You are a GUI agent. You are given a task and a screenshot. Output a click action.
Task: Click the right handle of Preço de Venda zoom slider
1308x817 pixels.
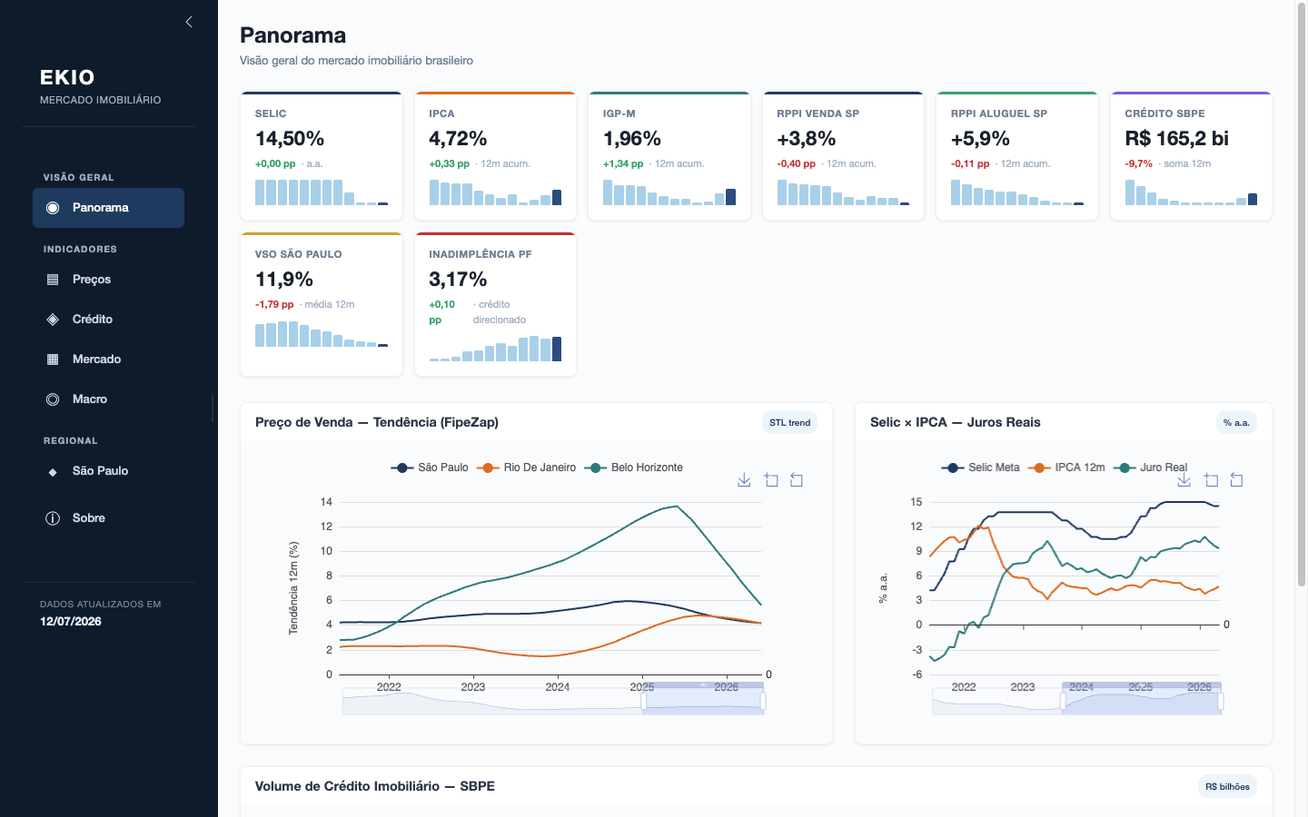763,701
